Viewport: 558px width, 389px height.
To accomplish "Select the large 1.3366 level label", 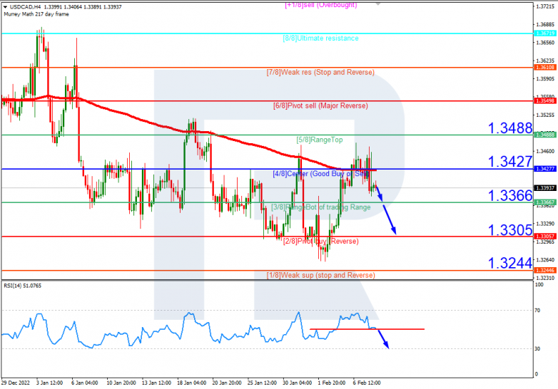I will click(x=510, y=195).
